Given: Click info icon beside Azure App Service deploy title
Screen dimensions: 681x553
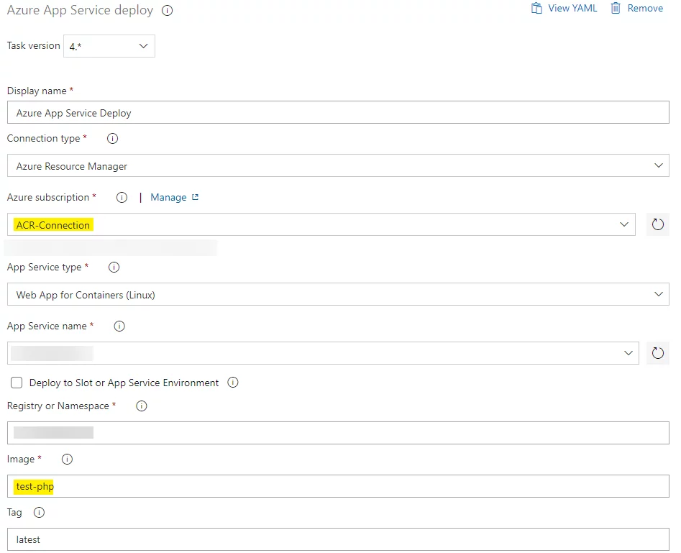Looking at the screenshot, I should (168, 10).
